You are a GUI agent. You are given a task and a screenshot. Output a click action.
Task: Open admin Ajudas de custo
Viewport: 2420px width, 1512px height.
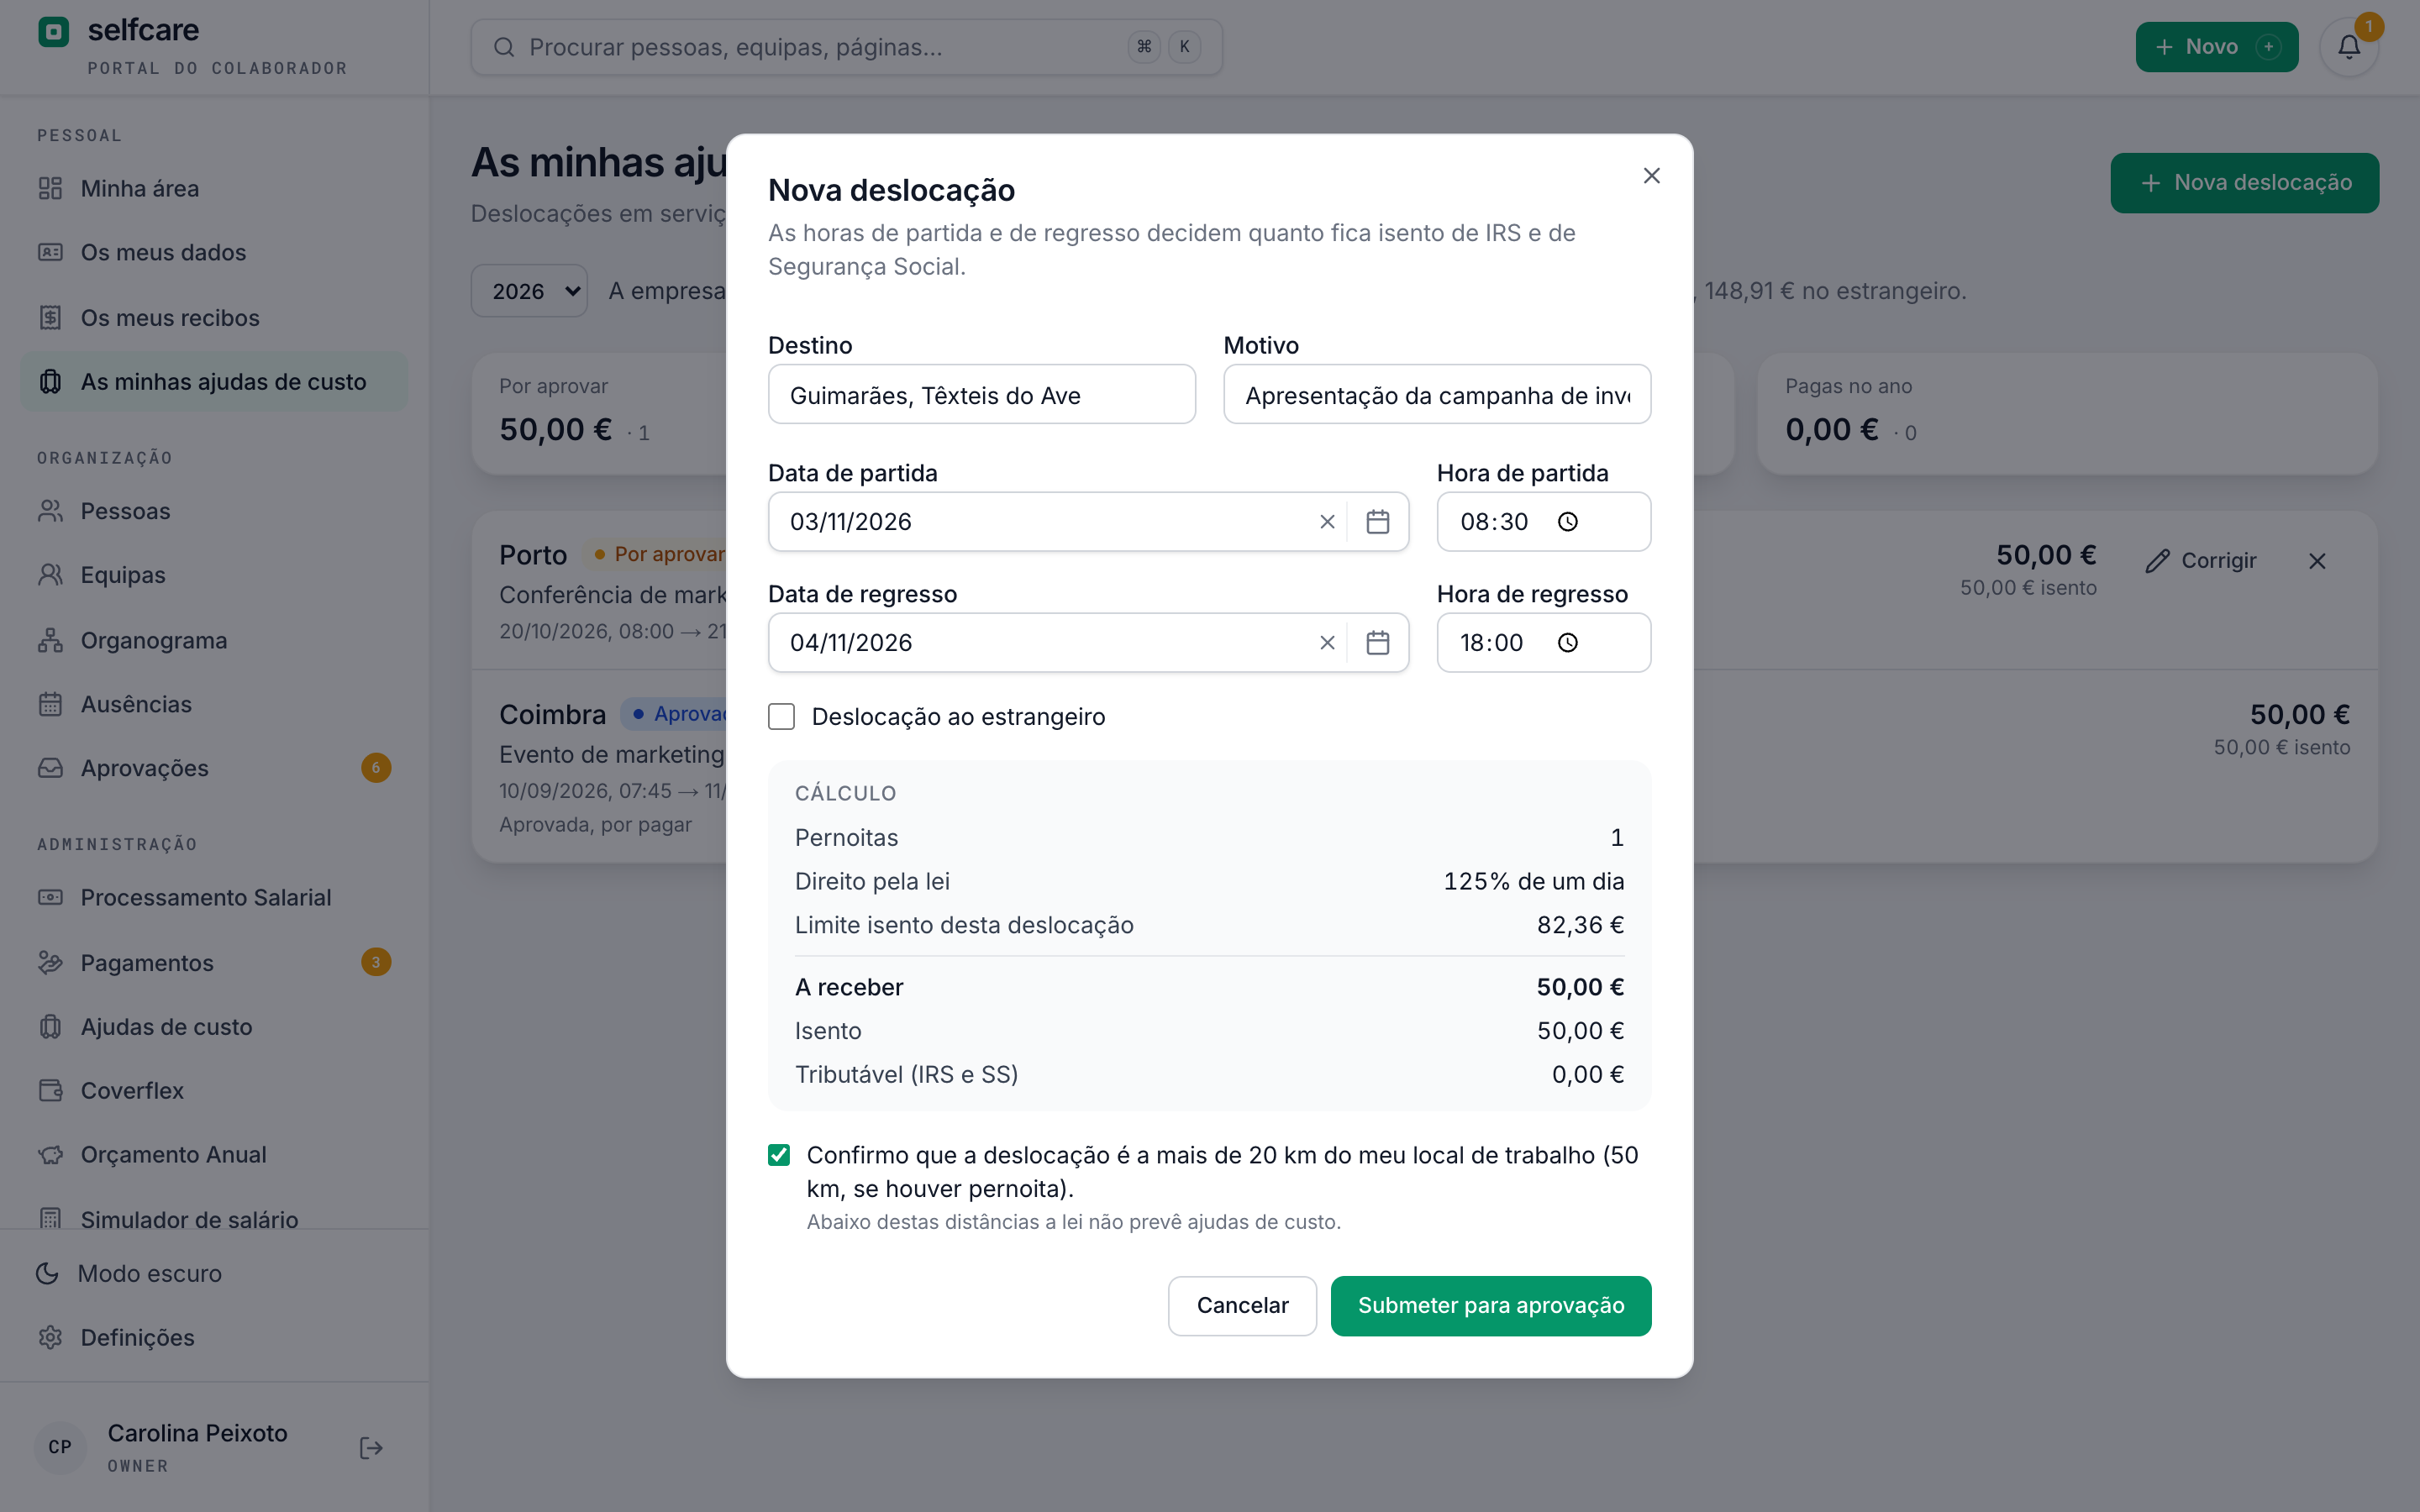pos(214,1026)
